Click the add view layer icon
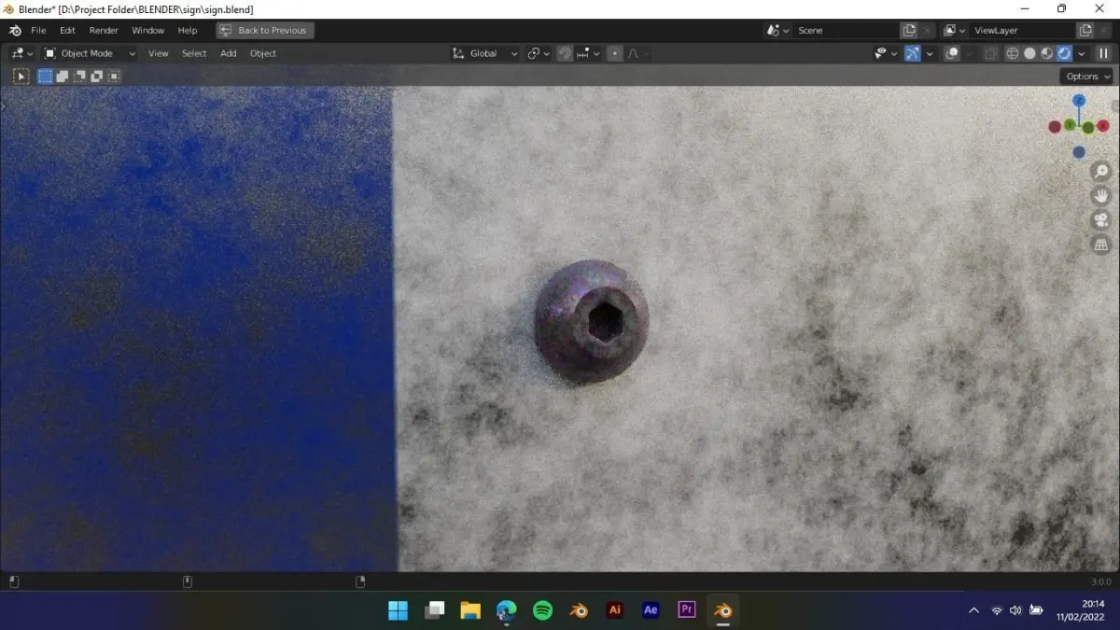This screenshot has height=630, width=1120. click(x=1085, y=30)
